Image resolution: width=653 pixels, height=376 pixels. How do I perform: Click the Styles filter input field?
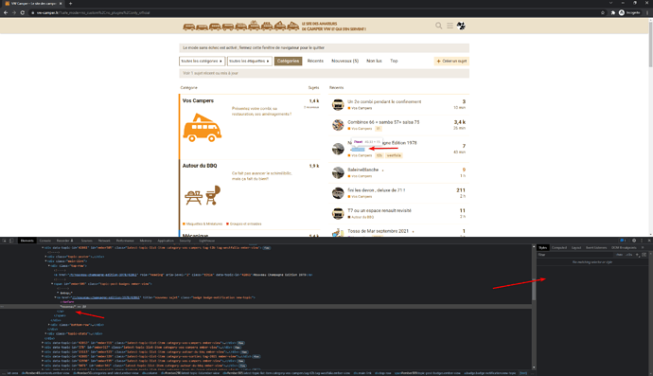pos(575,255)
